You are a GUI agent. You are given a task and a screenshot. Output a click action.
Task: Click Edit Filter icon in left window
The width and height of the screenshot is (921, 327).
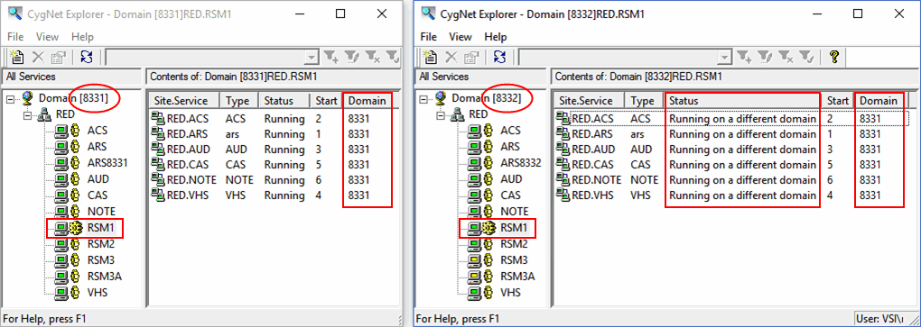click(353, 57)
